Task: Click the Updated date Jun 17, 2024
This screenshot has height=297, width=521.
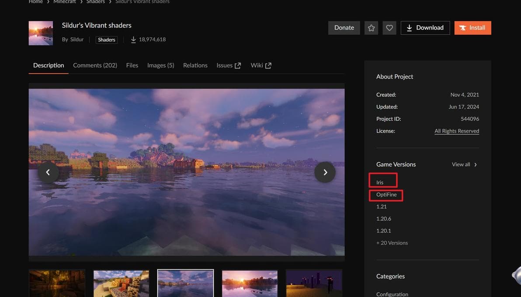Action: (464, 107)
